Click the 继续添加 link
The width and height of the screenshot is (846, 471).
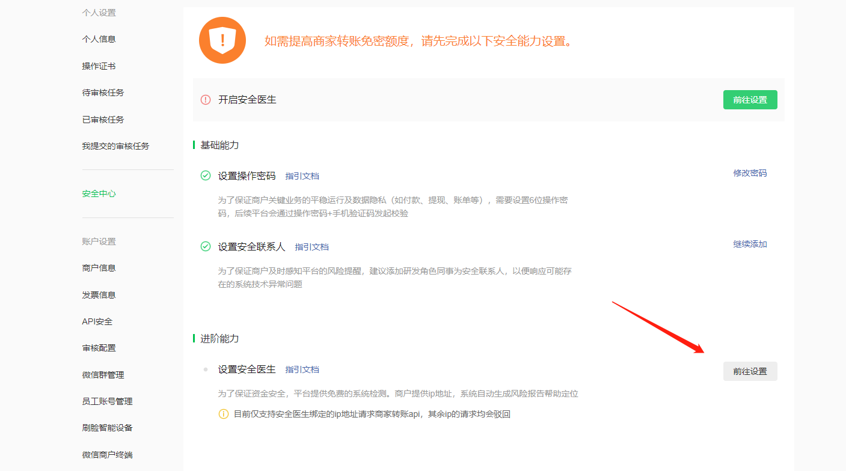(750, 244)
